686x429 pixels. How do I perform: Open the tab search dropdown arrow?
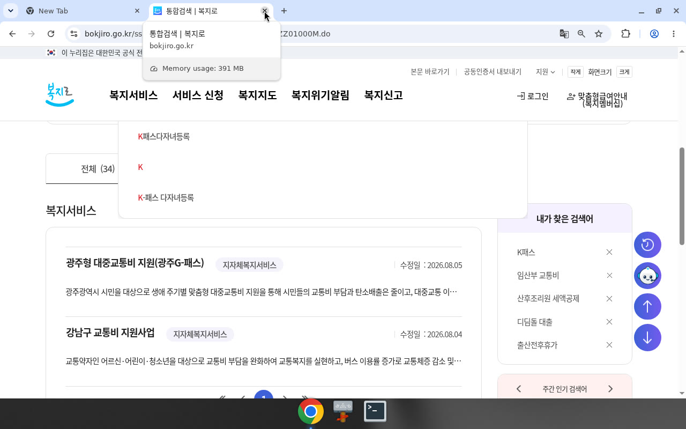tap(11, 11)
